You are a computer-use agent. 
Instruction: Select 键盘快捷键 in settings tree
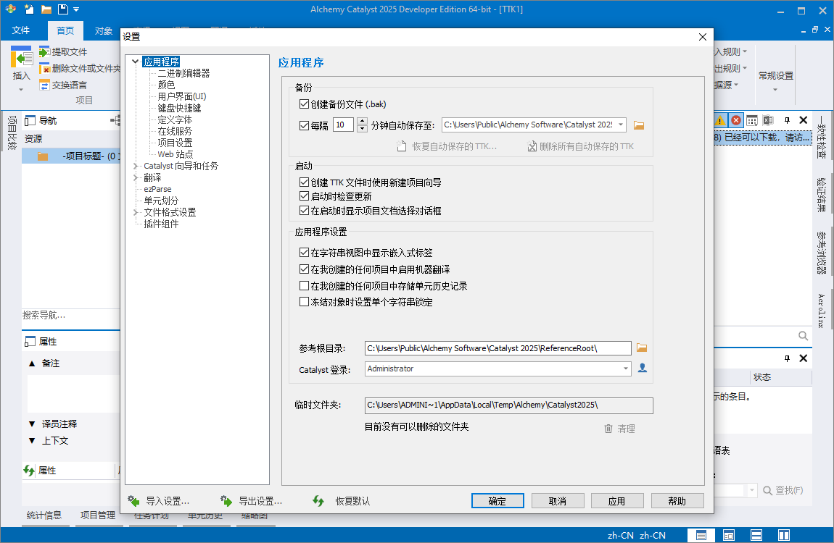(x=179, y=108)
